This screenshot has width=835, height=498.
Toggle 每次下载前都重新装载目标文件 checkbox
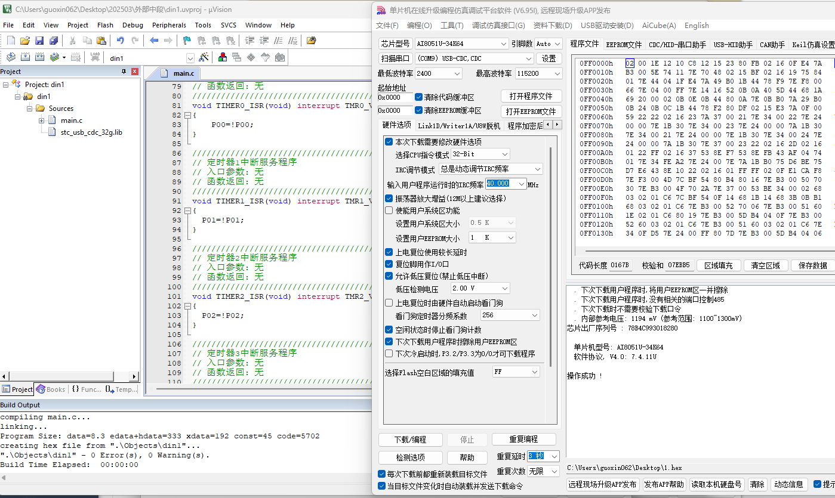(x=382, y=474)
